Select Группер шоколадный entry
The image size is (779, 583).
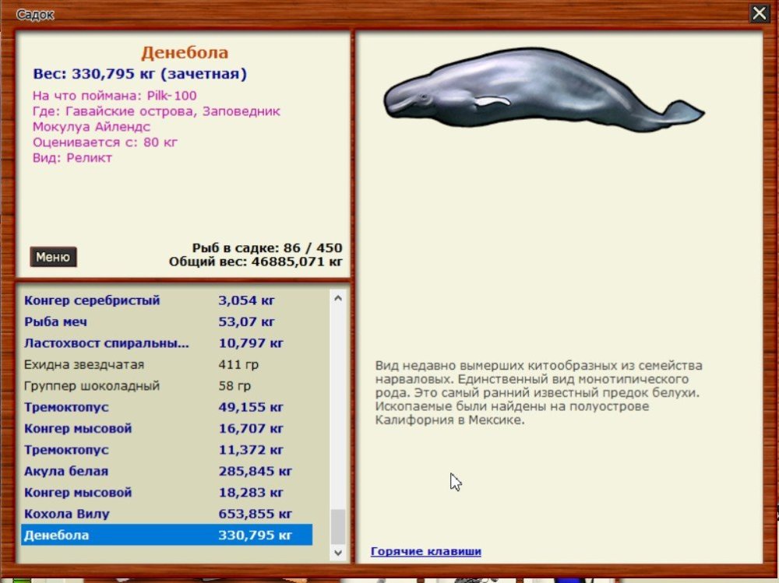(x=167, y=386)
